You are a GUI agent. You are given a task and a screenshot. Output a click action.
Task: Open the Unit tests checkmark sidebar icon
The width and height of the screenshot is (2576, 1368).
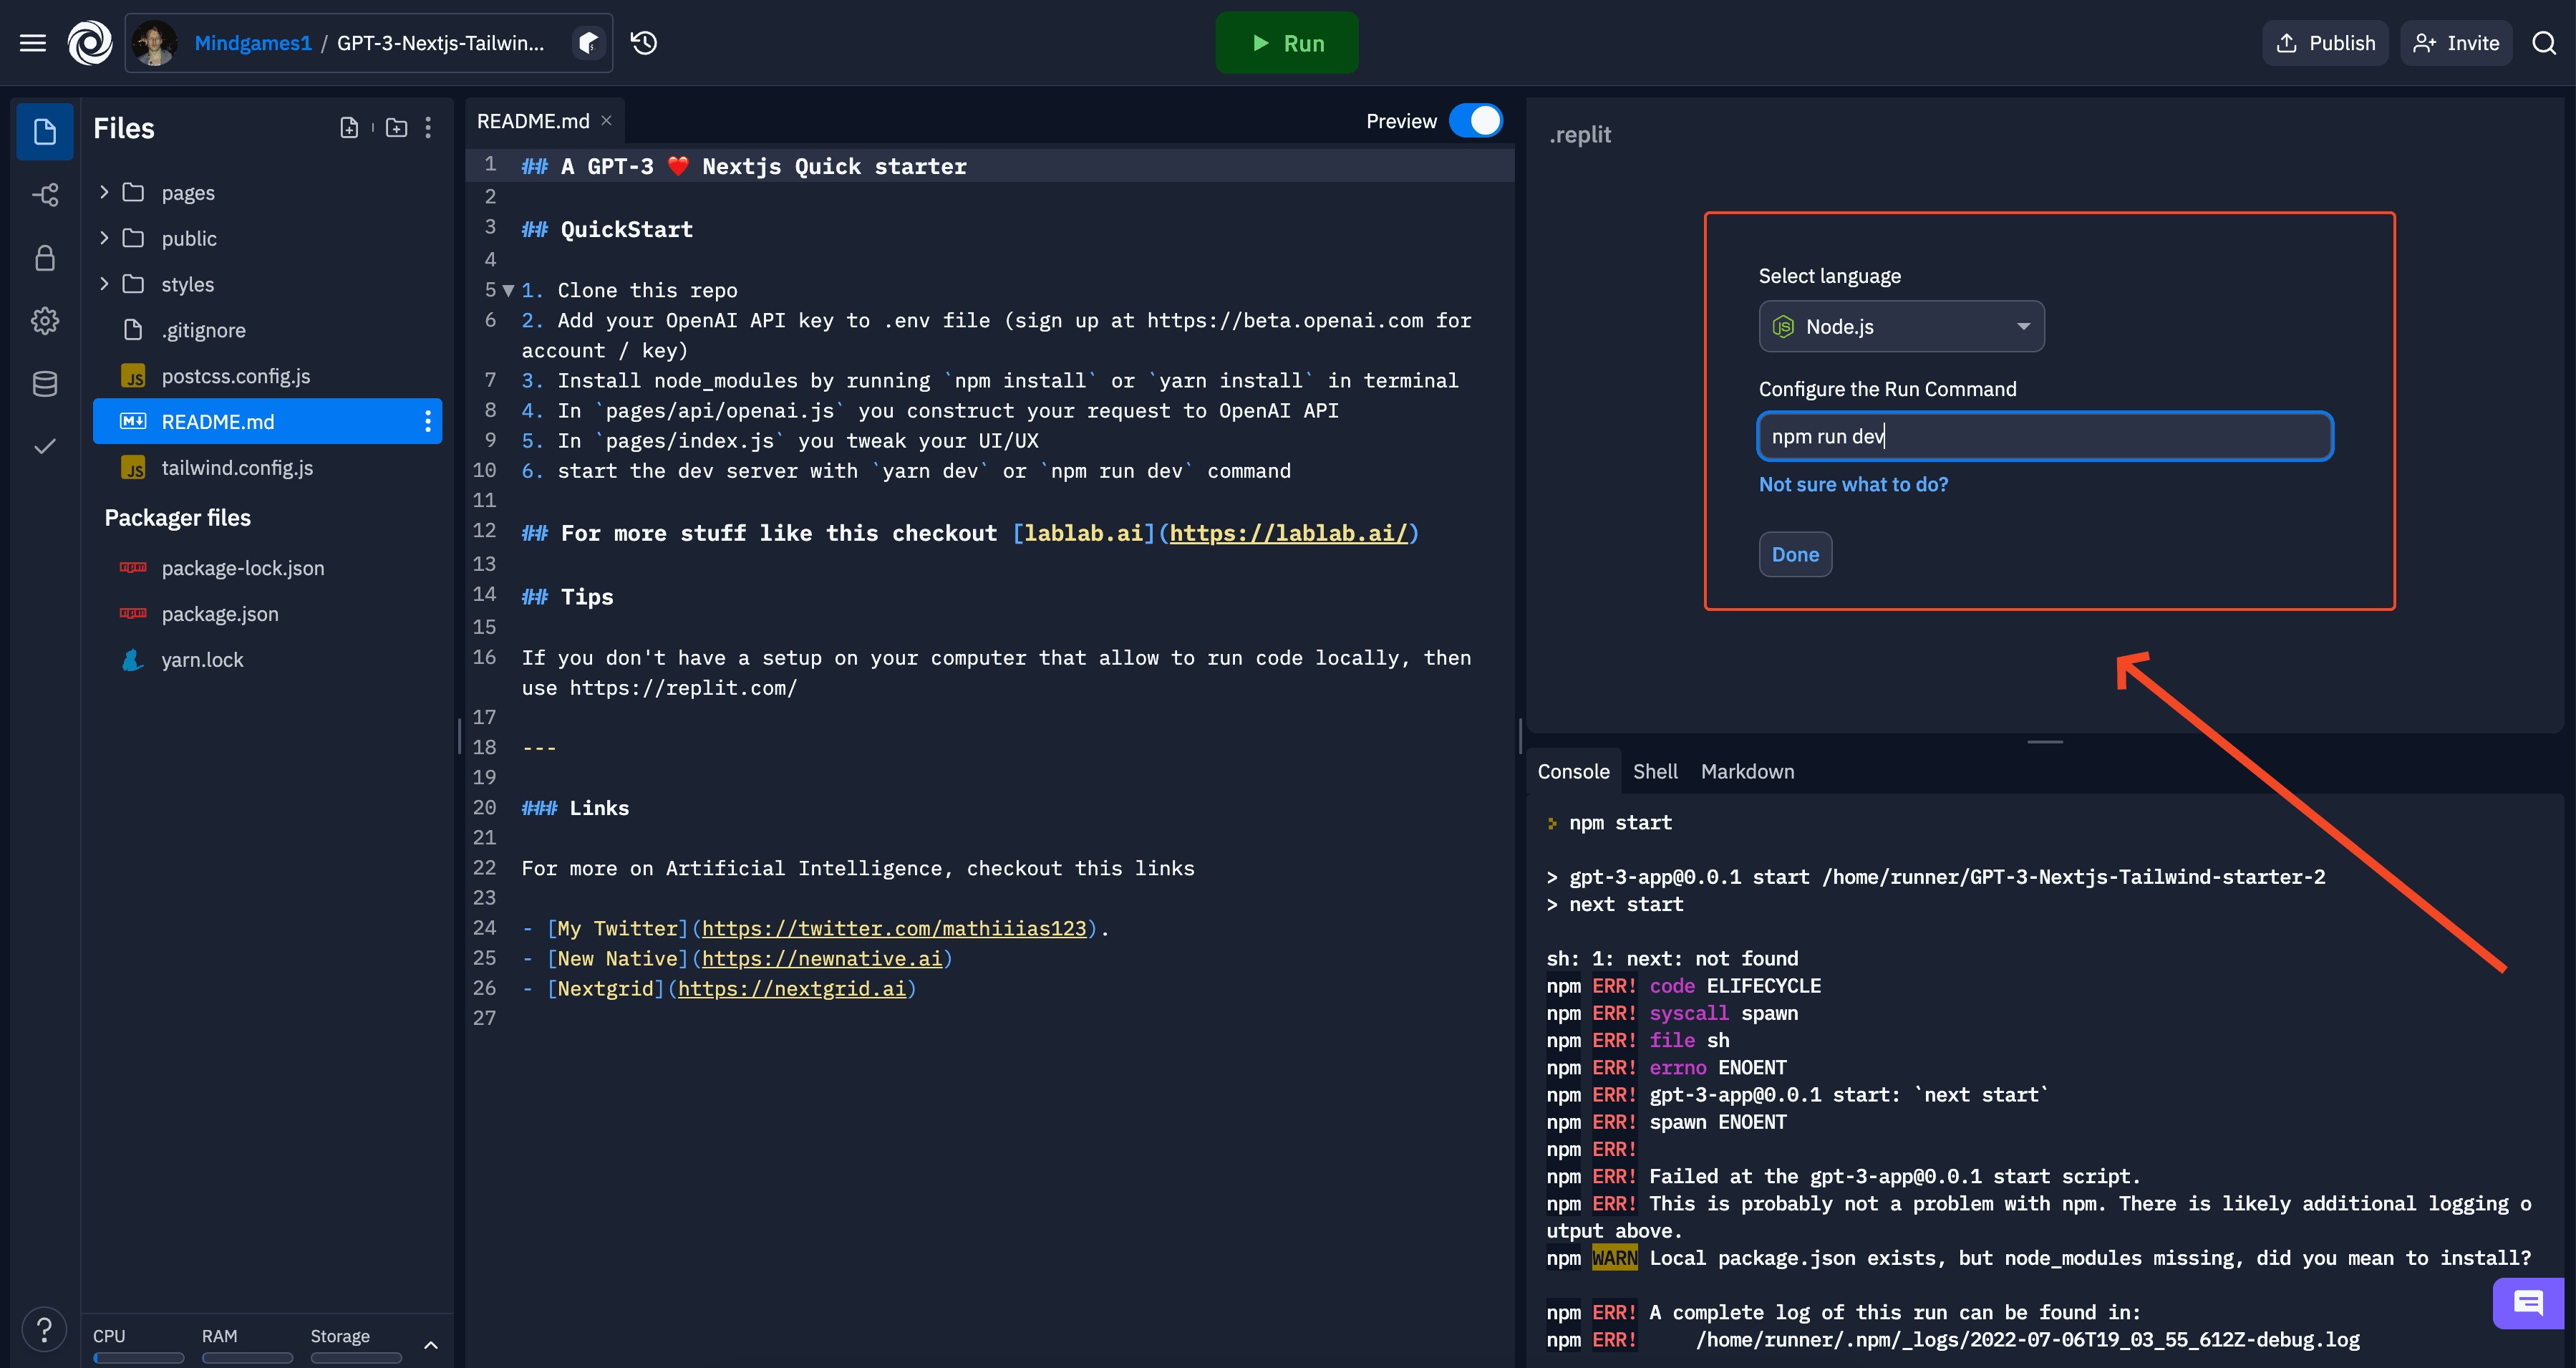(45, 446)
